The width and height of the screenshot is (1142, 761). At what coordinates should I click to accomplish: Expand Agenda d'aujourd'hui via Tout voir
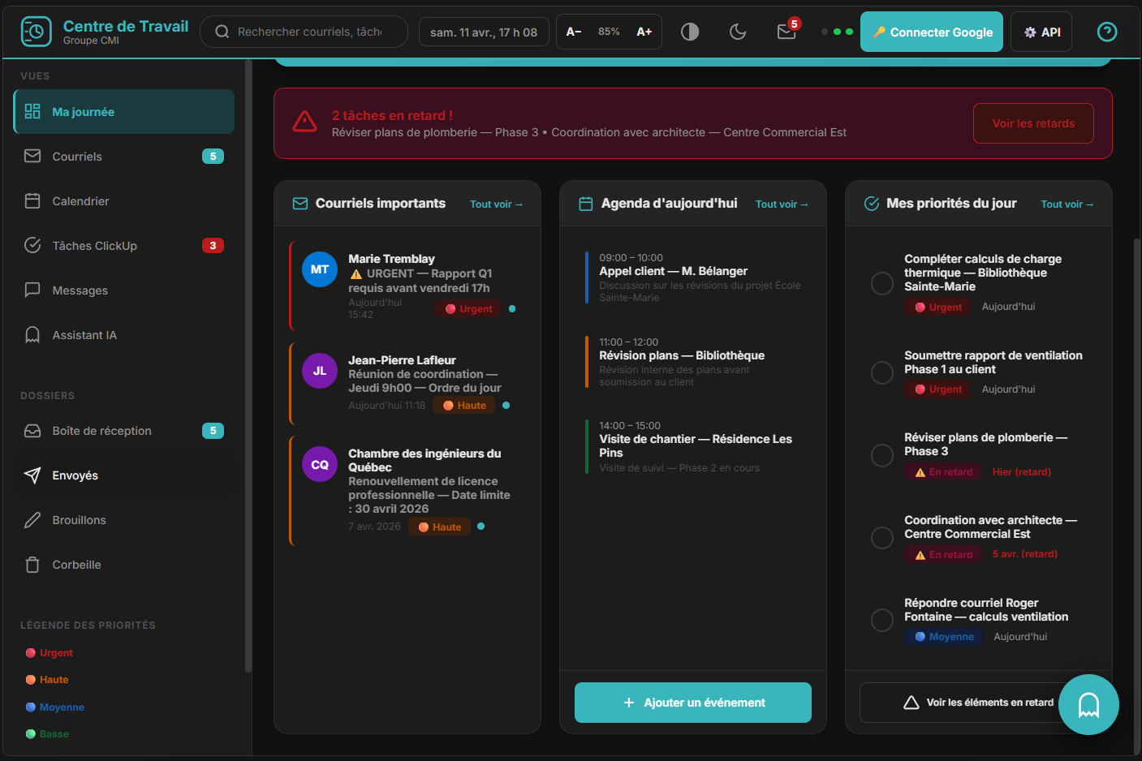782,204
